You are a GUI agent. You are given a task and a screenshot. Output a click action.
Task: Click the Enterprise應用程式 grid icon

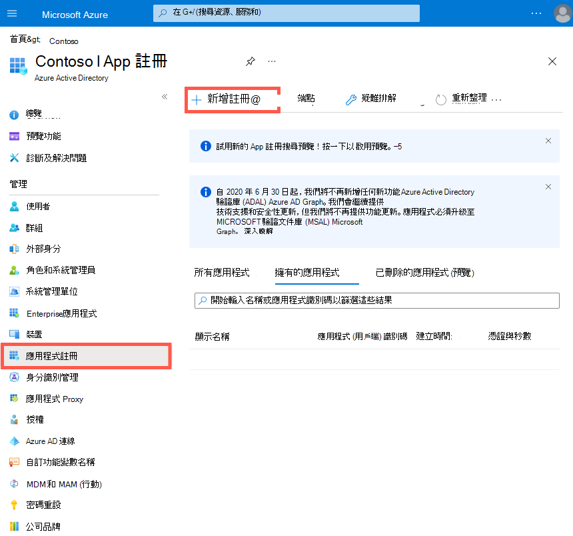tap(14, 313)
